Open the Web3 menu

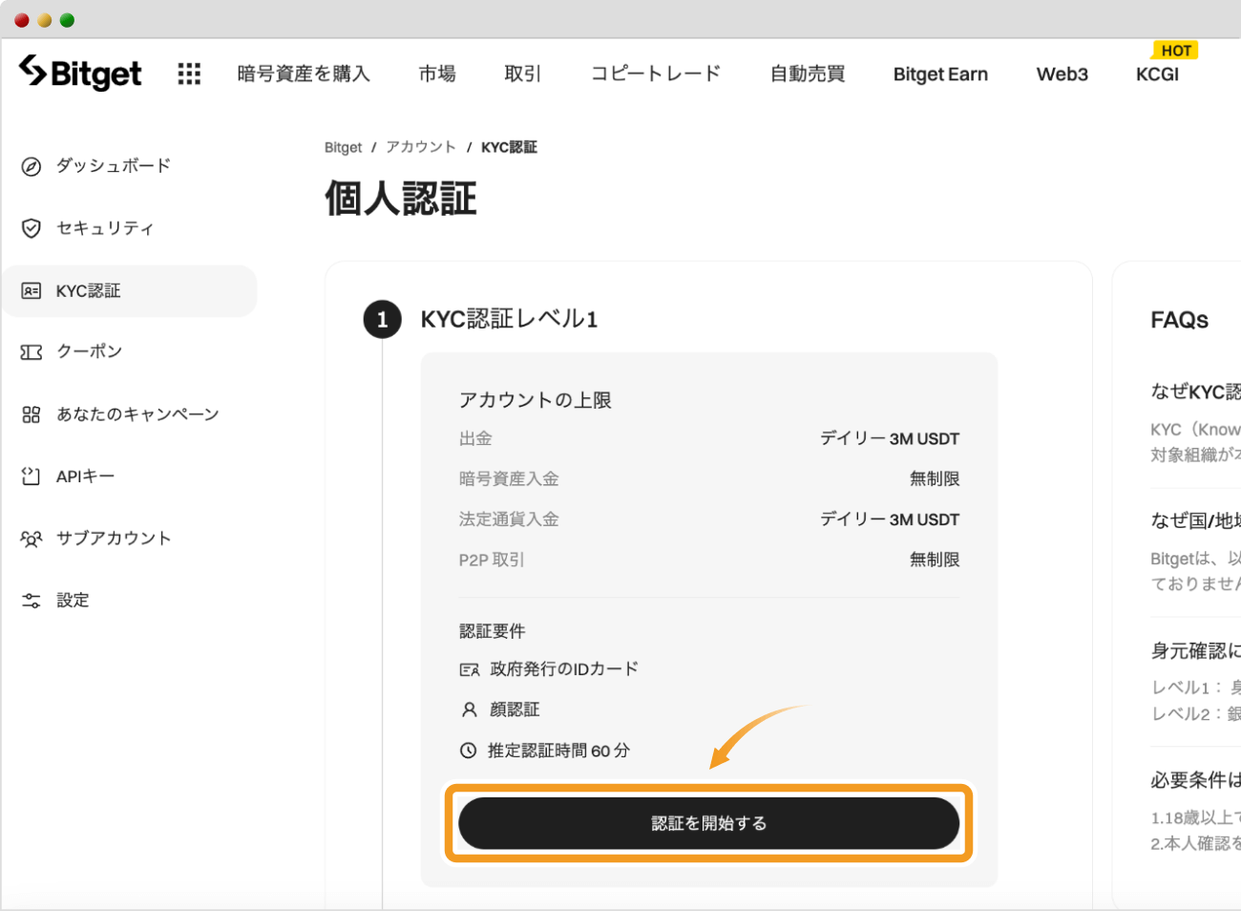point(1062,74)
